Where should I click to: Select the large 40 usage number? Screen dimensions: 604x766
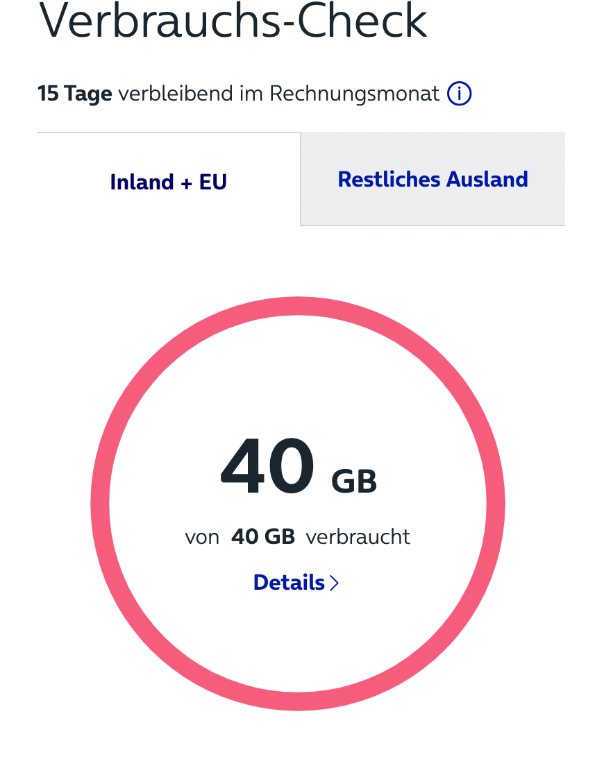point(267,466)
